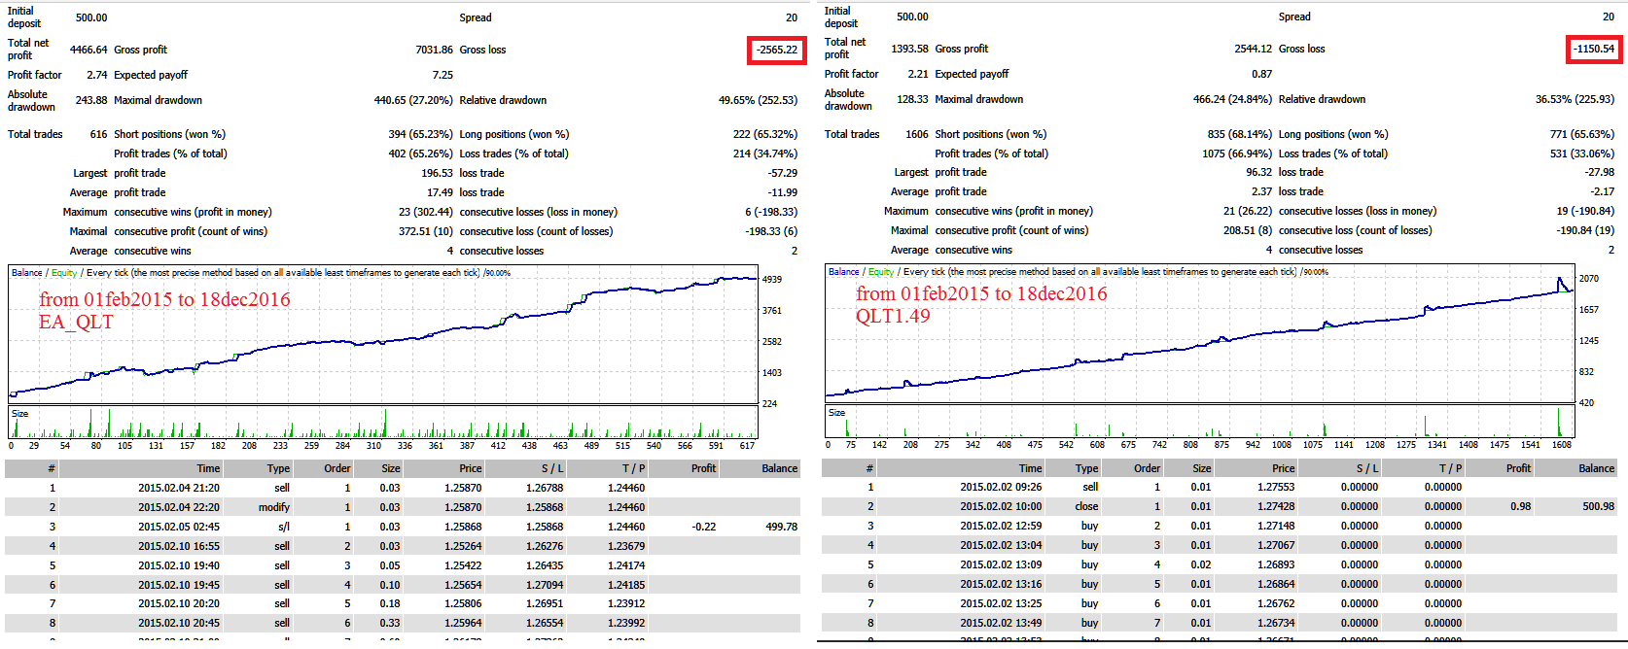Click absolute drawdown value 243.88

[91, 100]
